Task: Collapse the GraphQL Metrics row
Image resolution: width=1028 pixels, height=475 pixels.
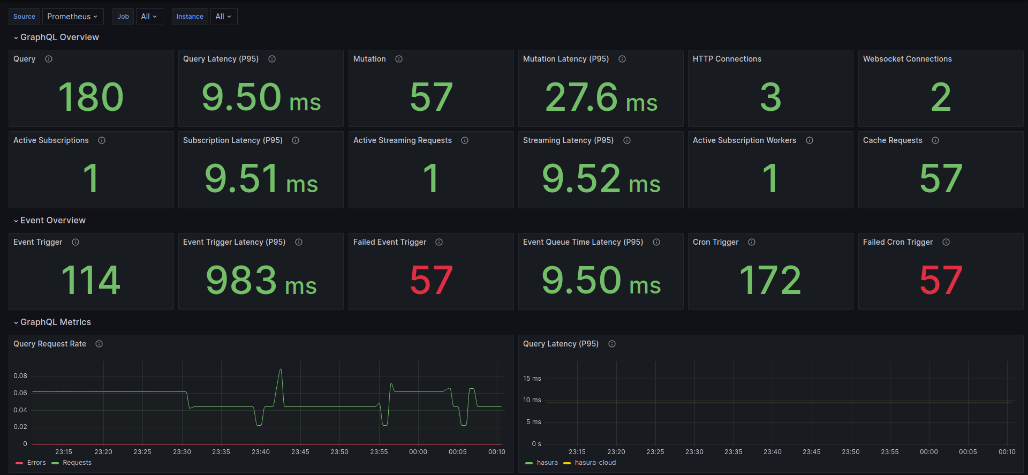Action: (x=52, y=322)
